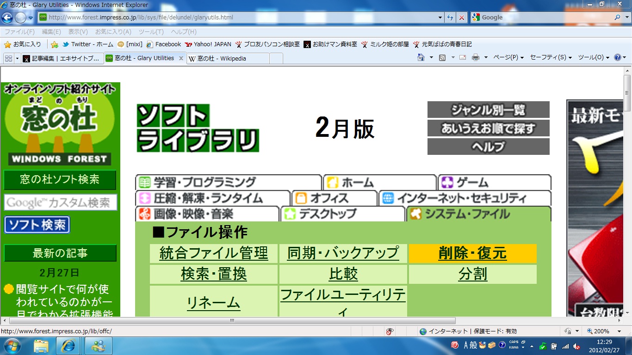Expand the address bar URL dropdown
632x355 pixels.
coord(440,18)
